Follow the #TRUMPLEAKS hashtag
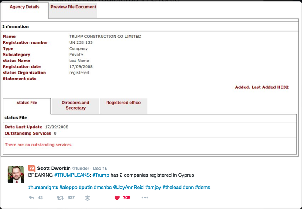The image size is (302, 209). tap(72, 175)
